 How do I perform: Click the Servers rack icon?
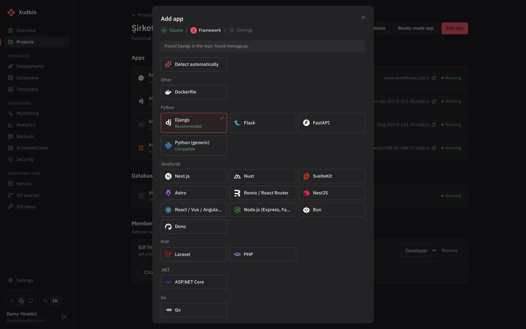(11, 184)
